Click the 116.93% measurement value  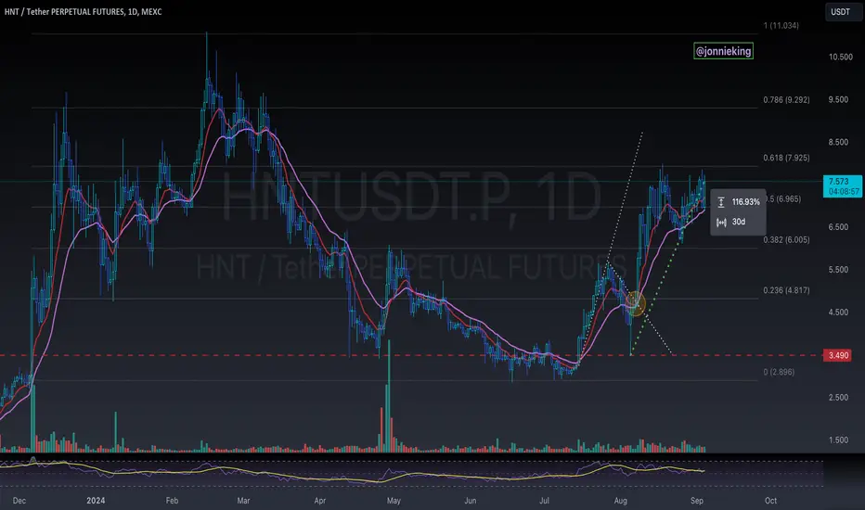tap(745, 202)
